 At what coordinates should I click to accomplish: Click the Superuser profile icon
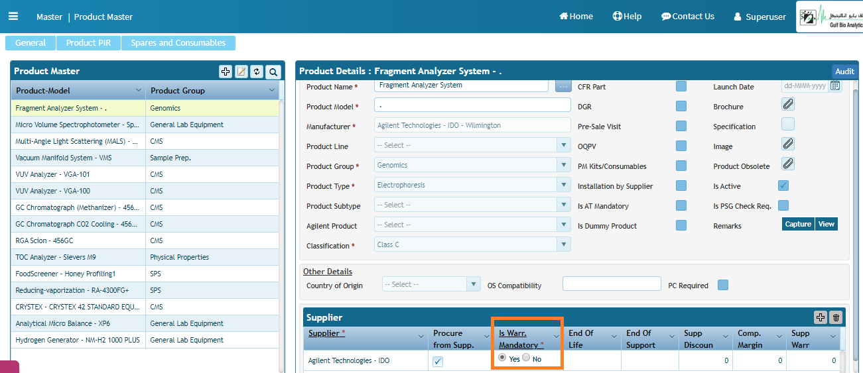click(x=738, y=17)
